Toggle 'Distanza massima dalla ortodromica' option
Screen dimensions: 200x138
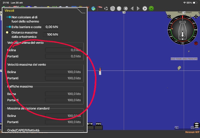click(7, 33)
